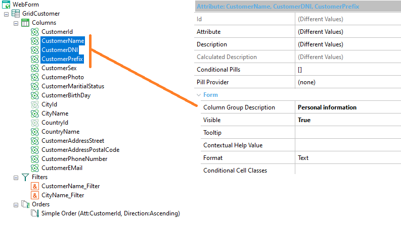This screenshot has height=225, width=401.
Task: Collapse the Columns node
Action: (16, 24)
